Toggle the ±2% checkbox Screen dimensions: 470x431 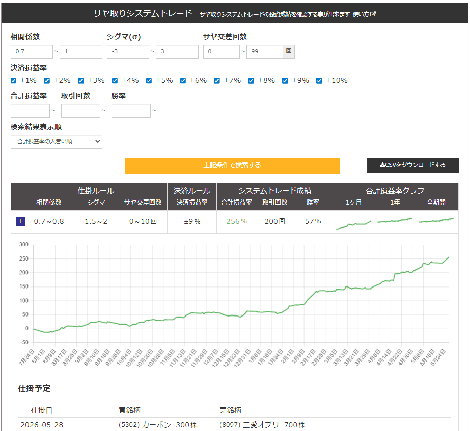tap(47, 81)
